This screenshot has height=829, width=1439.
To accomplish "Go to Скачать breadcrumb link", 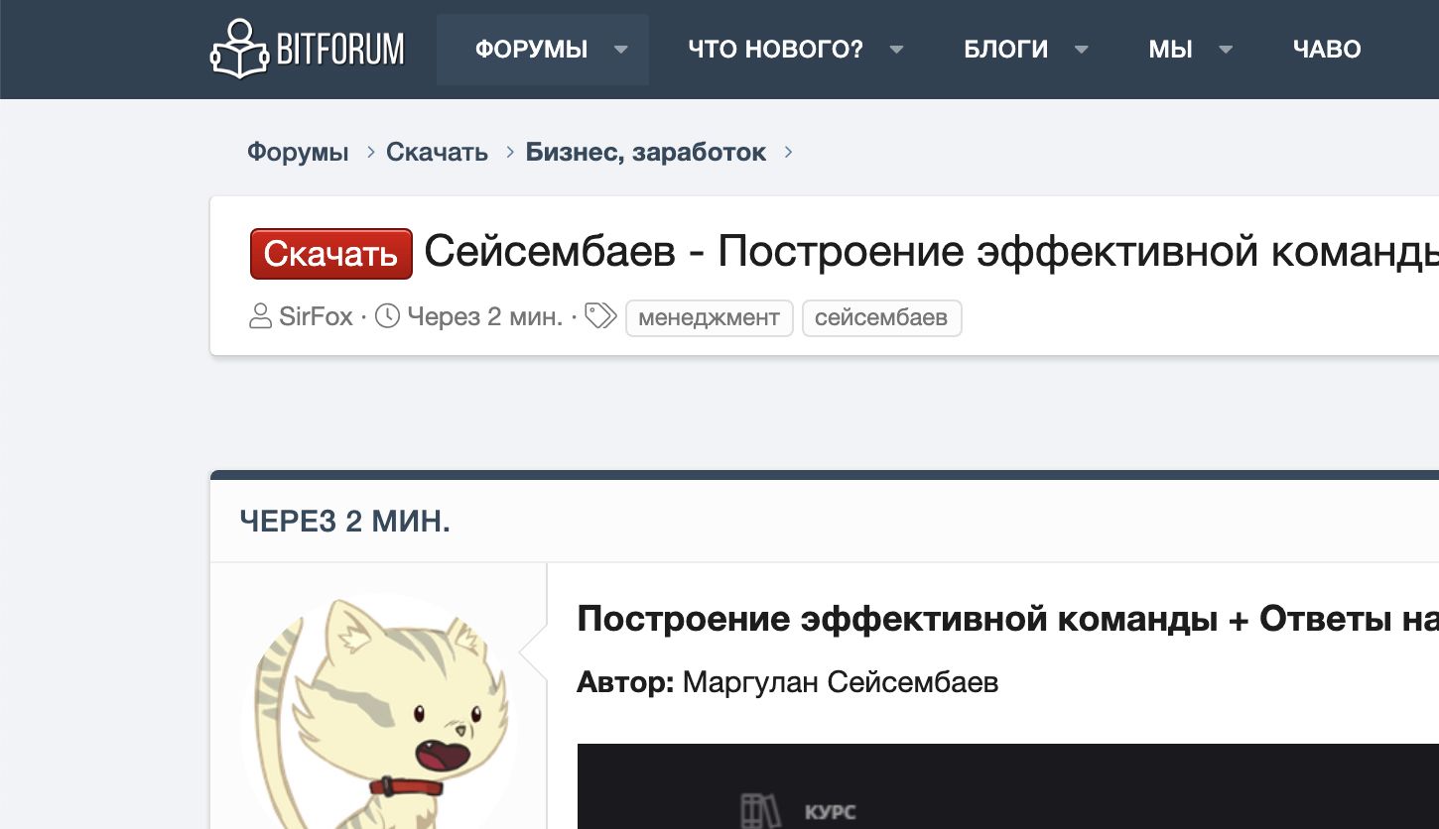I will [437, 153].
